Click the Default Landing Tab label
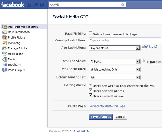162x132 pixels. click(71, 77)
